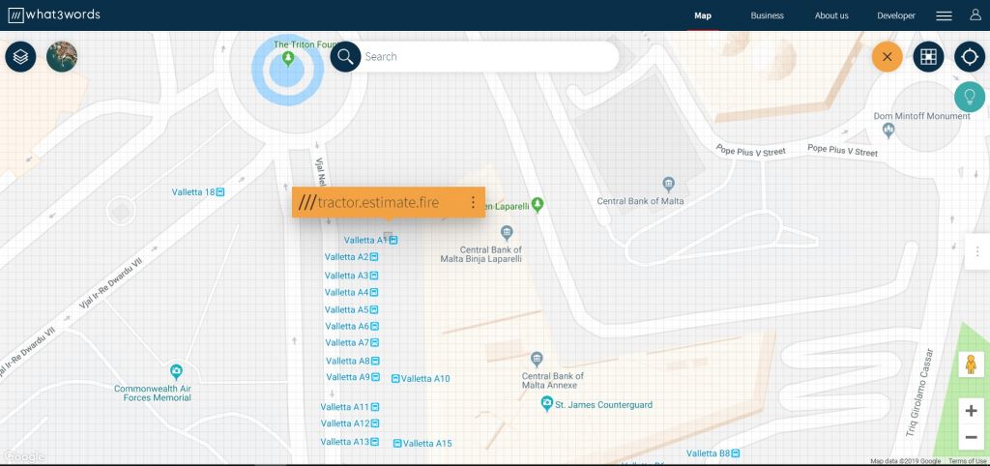Image resolution: width=990 pixels, height=466 pixels.
Task: Open the About us page
Action: coord(831,15)
